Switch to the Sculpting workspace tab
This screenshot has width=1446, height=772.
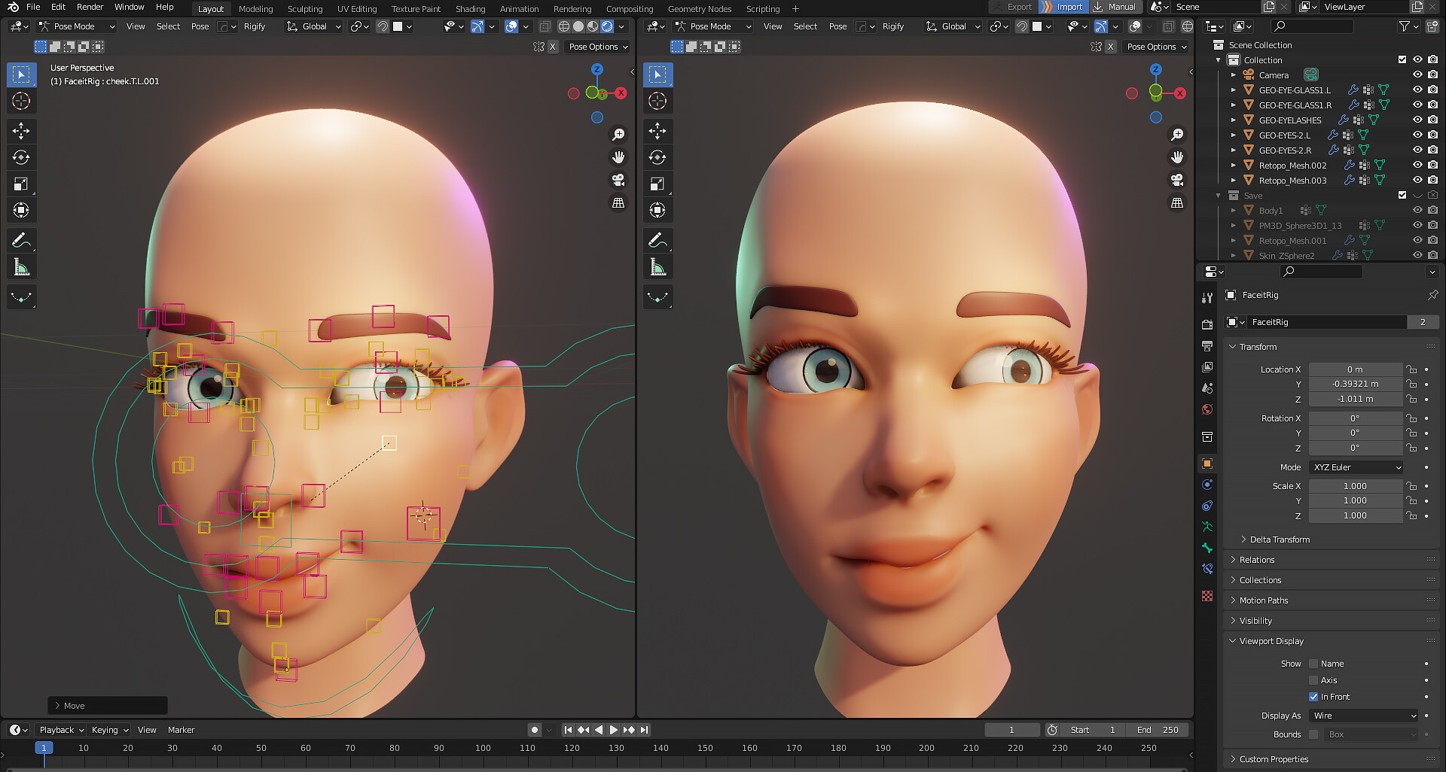(x=305, y=8)
